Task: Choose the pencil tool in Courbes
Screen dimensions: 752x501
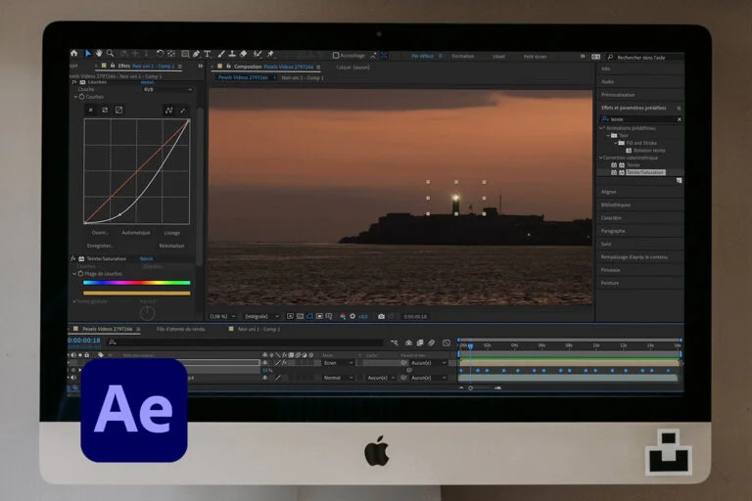Action: click(x=183, y=111)
